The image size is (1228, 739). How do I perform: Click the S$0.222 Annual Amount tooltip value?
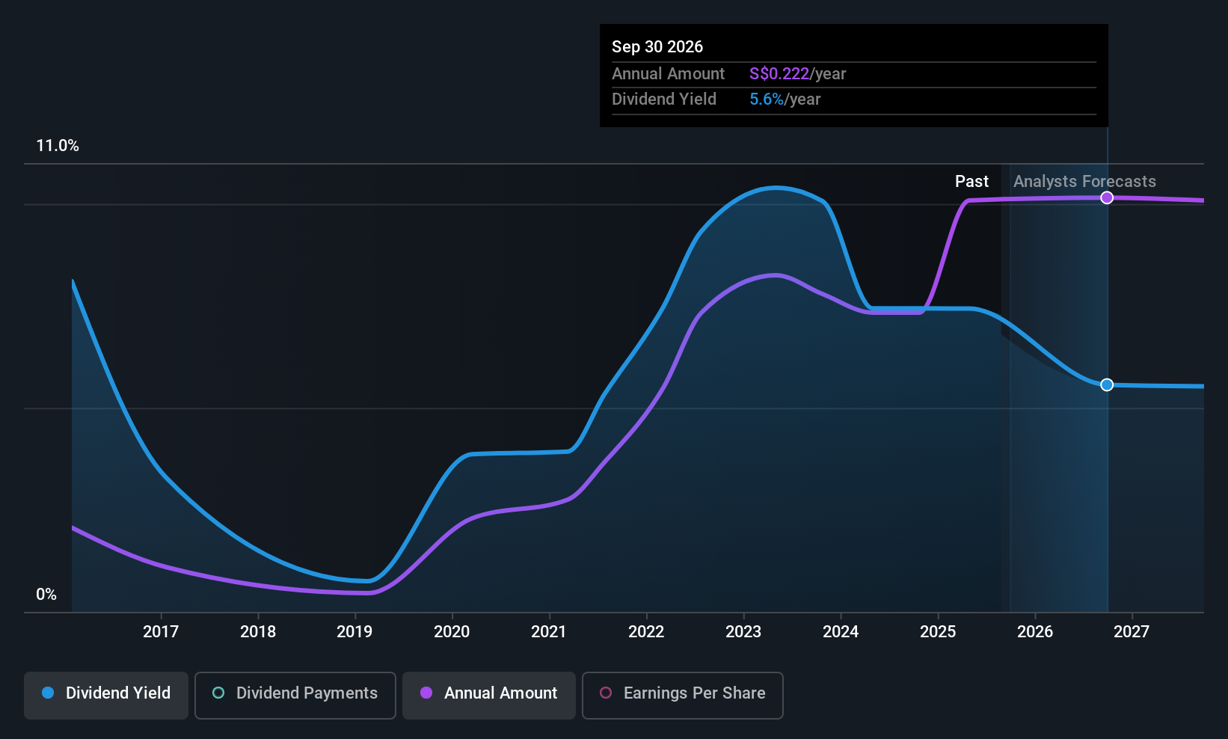pos(779,73)
